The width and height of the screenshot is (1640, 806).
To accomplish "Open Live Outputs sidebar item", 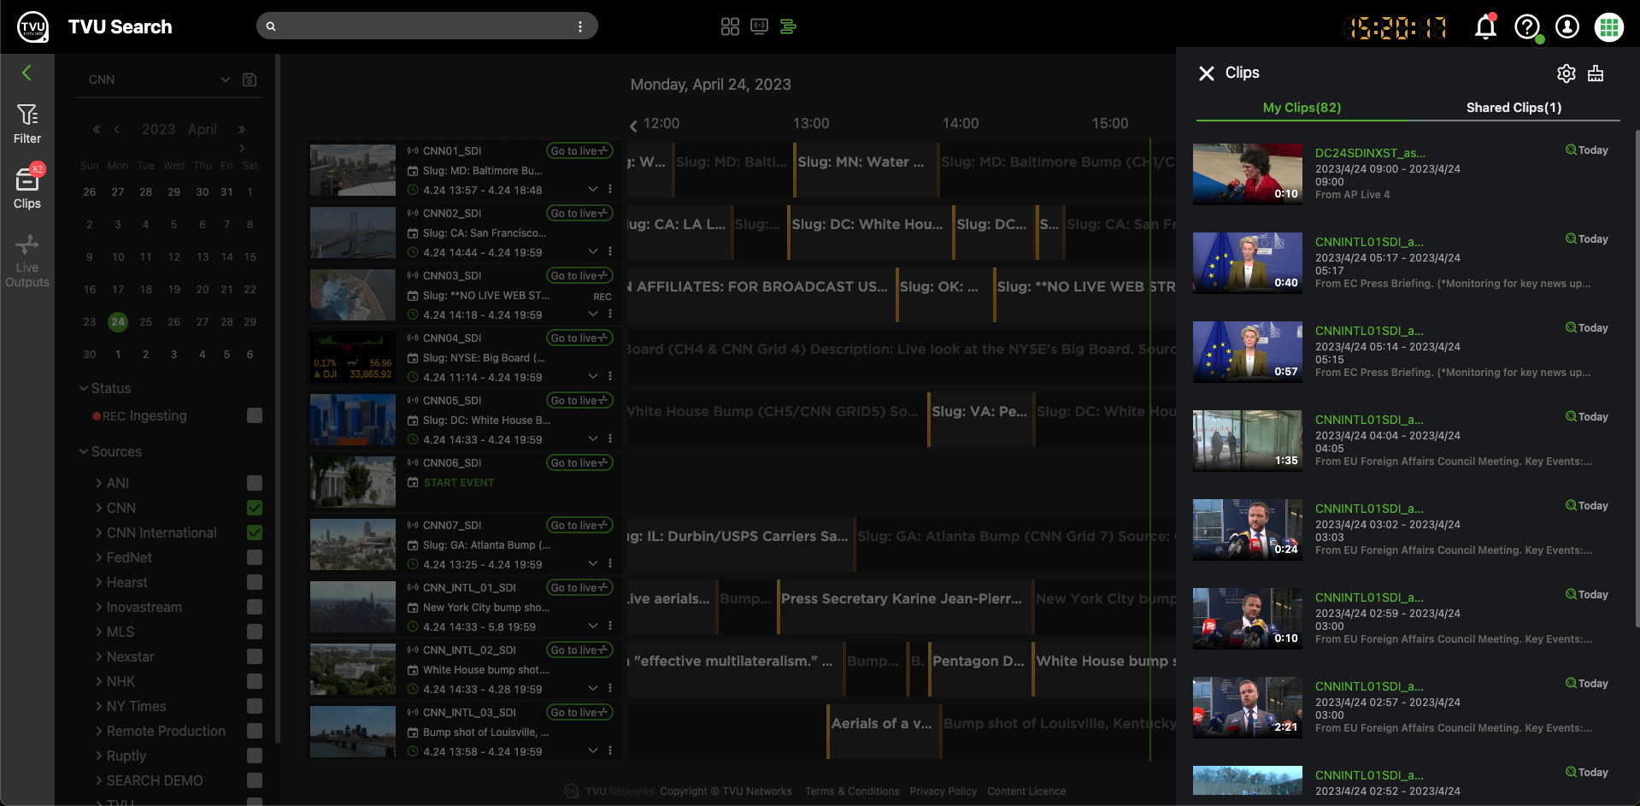I will [27, 262].
